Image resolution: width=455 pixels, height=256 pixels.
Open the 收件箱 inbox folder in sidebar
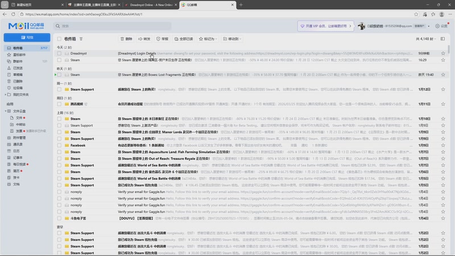(x=27, y=48)
